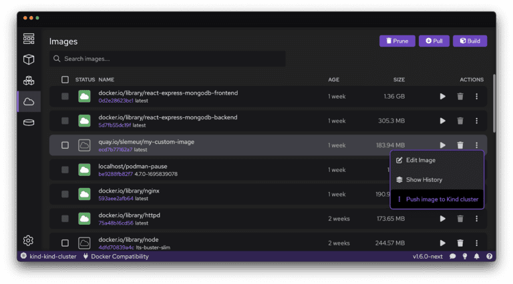Open Settings gear icon in sidebar
The image size is (513, 284).
click(29, 240)
